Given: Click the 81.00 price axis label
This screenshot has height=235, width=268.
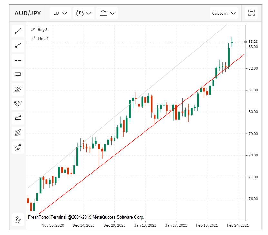Looking at the screenshot, I should pyautogui.click(x=253, y=90).
